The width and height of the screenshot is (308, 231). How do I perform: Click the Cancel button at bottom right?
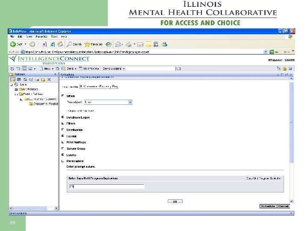(283, 206)
